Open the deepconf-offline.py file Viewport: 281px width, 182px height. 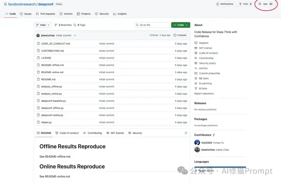pyautogui.click(x=53, y=108)
